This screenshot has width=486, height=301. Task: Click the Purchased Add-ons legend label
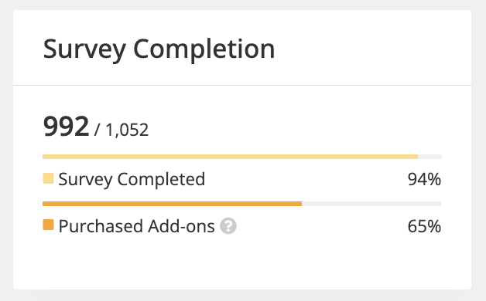(136, 226)
